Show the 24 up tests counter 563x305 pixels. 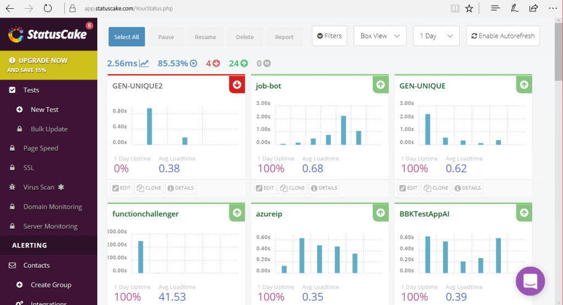[x=239, y=64]
